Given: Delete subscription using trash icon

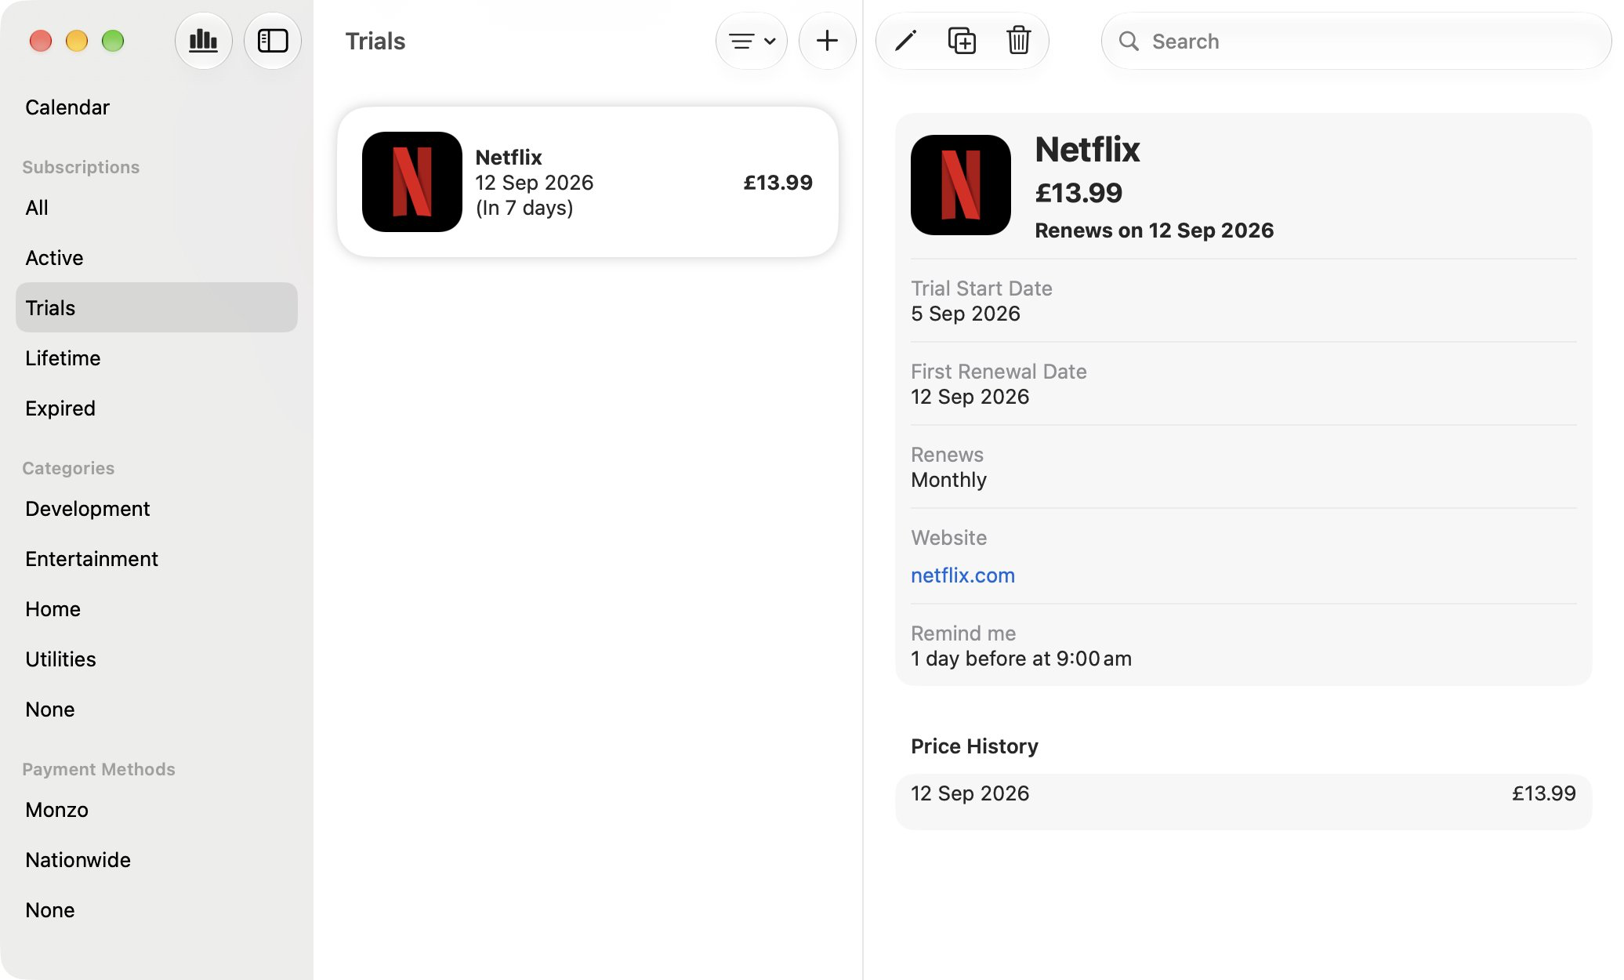Looking at the screenshot, I should click(1018, 41).
